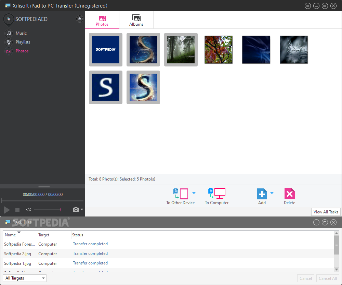The height and width of the screenshot is (285, 342).
Task: Select the Softpedia 1.jpg task row
Action: [168, 263]
